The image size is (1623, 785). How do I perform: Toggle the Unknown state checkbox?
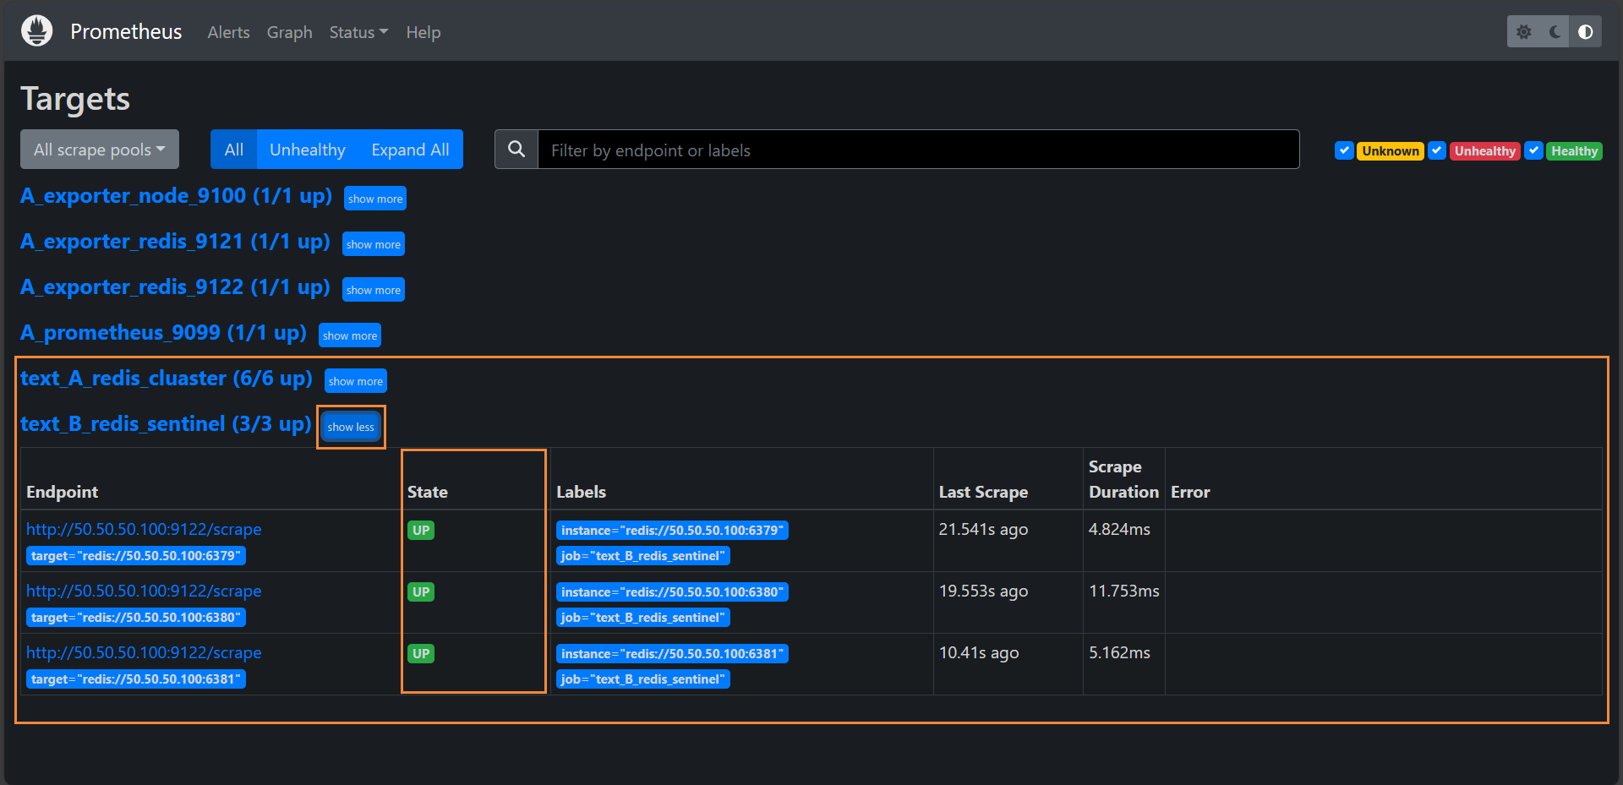[x=1344, y=150]
